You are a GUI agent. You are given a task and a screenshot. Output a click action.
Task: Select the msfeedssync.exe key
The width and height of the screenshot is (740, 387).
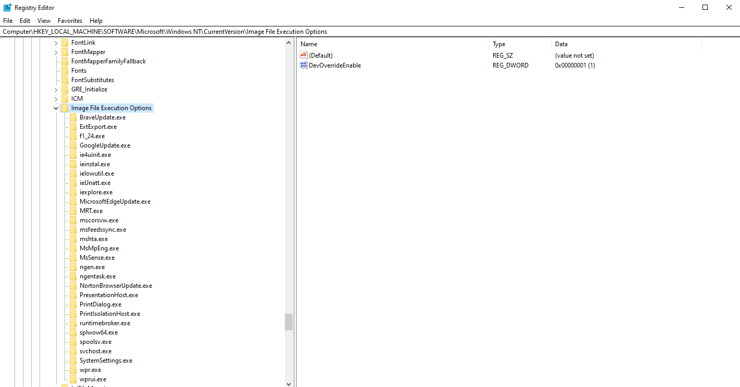coord(103,230)
